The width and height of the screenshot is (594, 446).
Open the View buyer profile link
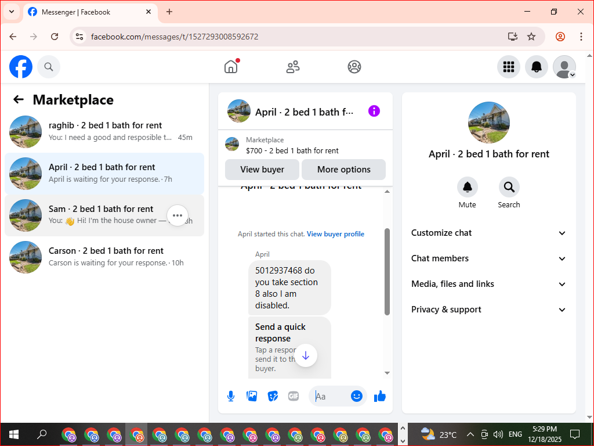[335, 234]
